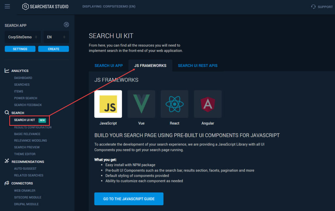Select the JavaScript framework tile
This screenshot has width=335, height=211.
click(108, 104)
